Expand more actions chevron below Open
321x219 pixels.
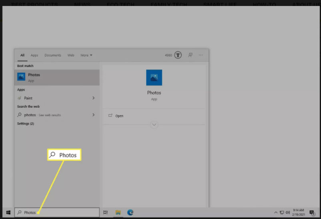[x=154, y=125]
